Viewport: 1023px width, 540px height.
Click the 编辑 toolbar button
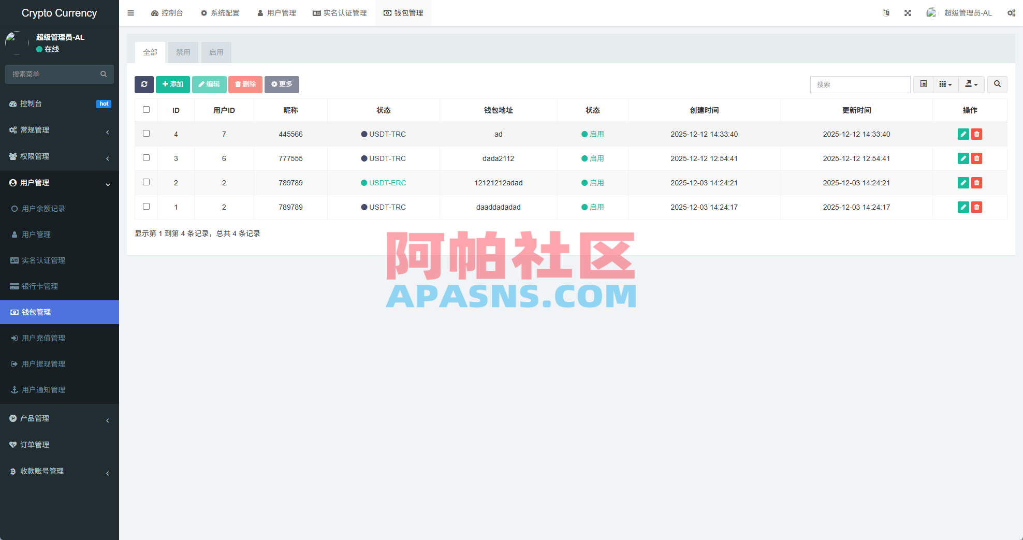pos(209,84)
